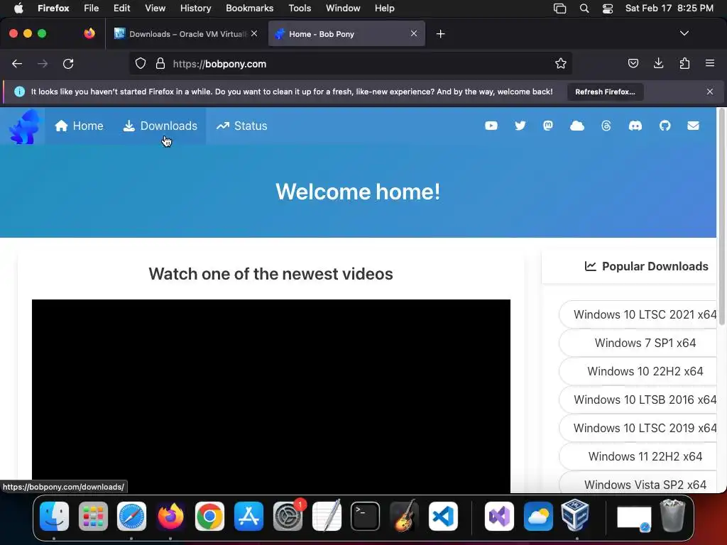Open the Status navigation link
727x545 pixels.
(x=241, y=126)
